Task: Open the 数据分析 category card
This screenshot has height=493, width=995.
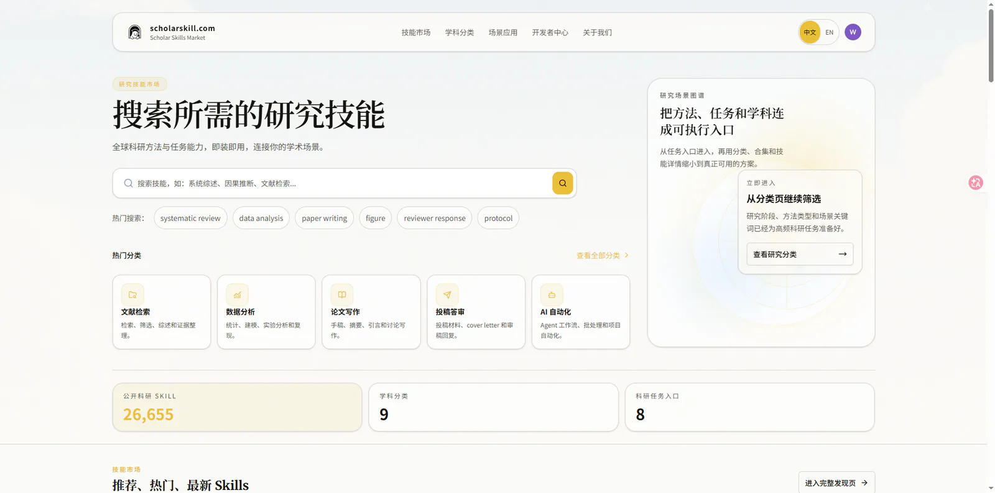Action: pos(266,312)
